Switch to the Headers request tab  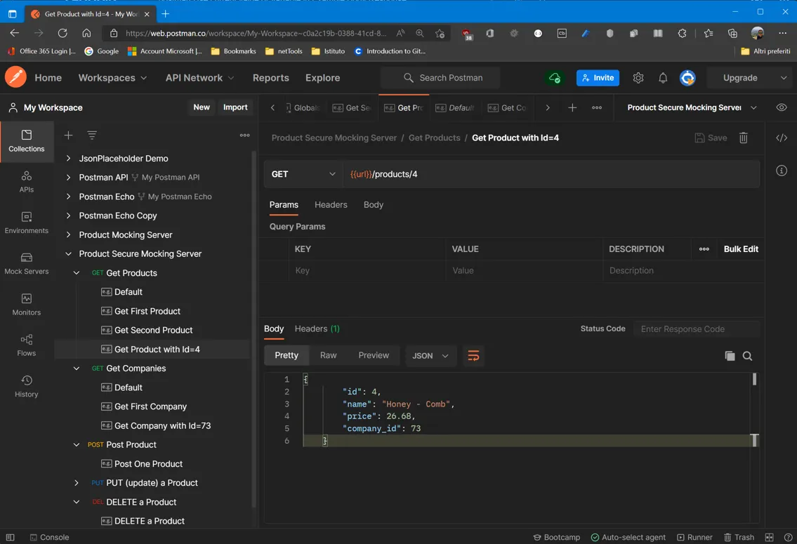click(x=331, y=205)
